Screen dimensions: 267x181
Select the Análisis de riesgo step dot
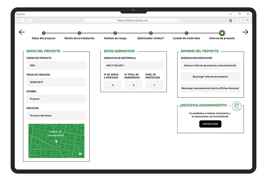click(x=115, y=33)
